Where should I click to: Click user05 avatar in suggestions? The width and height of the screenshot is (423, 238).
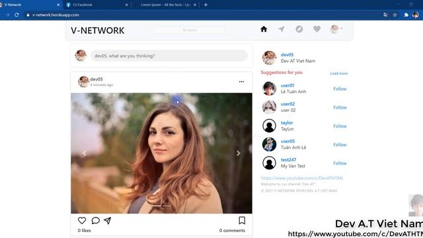coord(269,144)
